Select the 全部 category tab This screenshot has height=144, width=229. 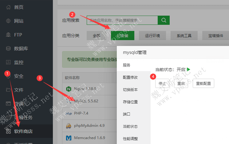[x=97, y=36]
